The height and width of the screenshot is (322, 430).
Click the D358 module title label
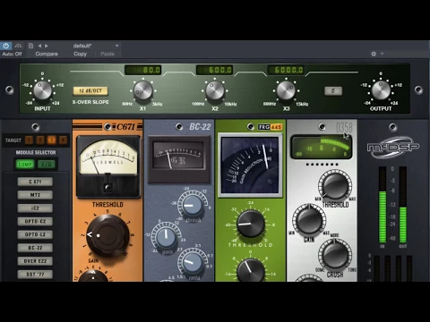coord(344,127)
